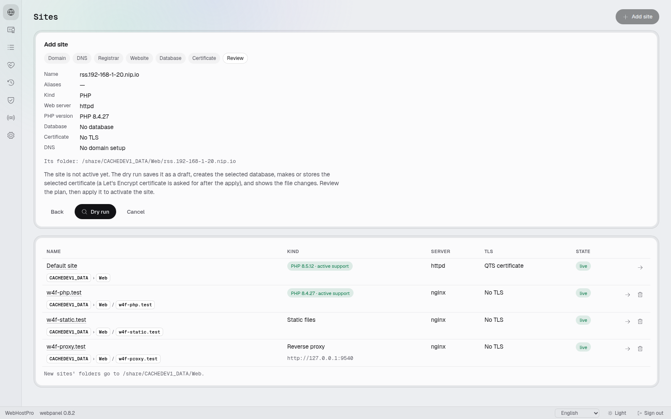Click the http://127.0.0.1:9540 proxy target
This screenshot has height=419, width=671.
pyautogui.click(x=320, y=358)
